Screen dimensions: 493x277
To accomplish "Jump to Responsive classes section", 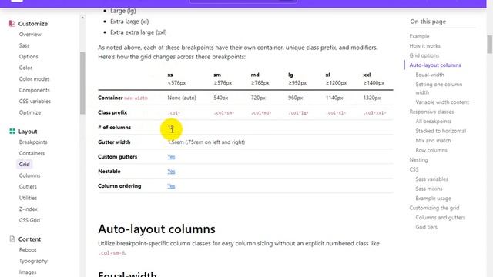I will (x=431, y=112).
